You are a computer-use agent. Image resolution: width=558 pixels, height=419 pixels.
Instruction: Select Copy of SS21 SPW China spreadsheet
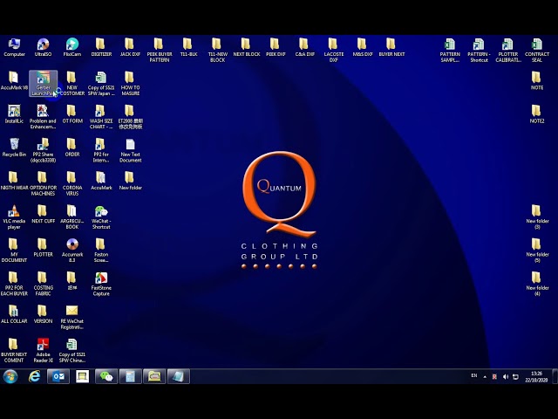pos(72,351)
